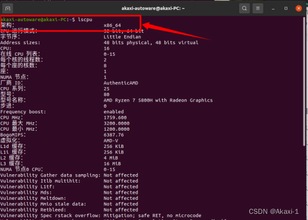Click the Vulnerability Retbleed label
The width and height of the screenshot is (308, 220).
tap(33, 210)
